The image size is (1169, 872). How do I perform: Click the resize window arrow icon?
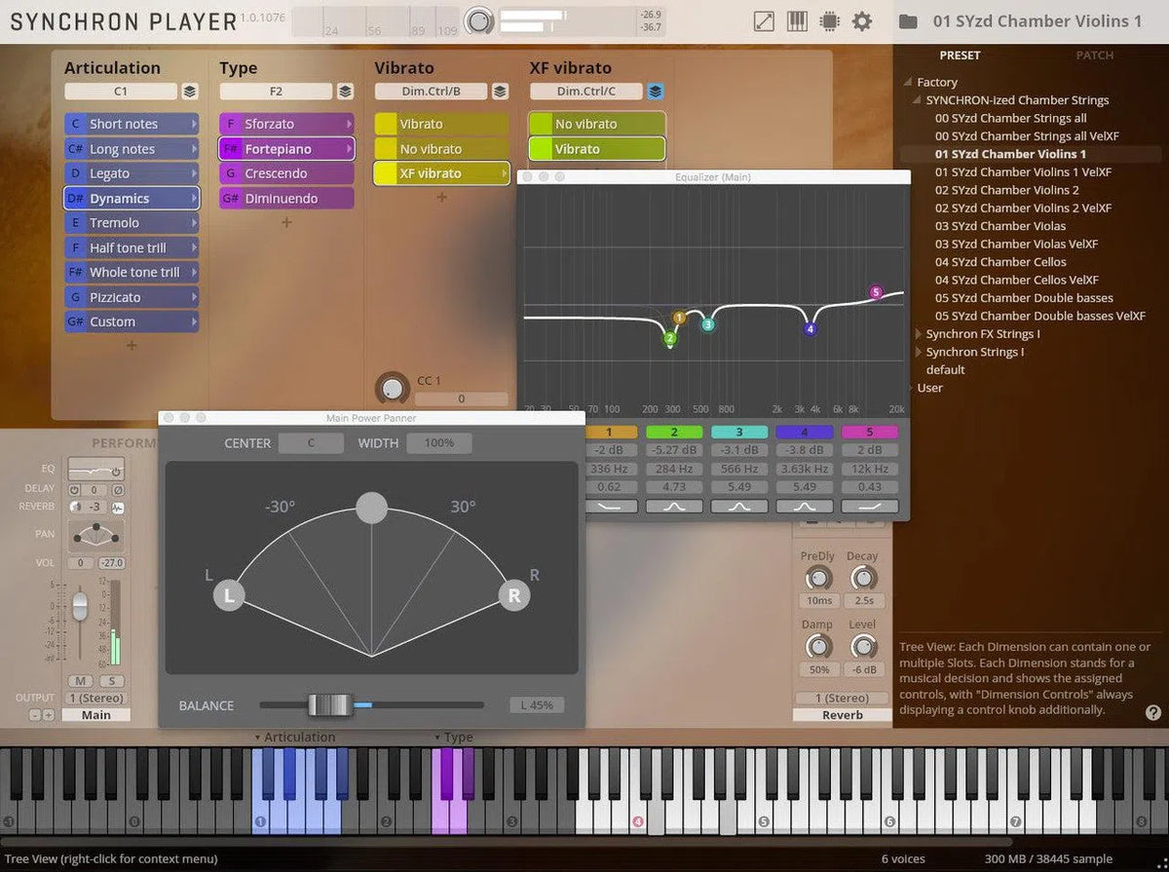[x=765, y=21]
